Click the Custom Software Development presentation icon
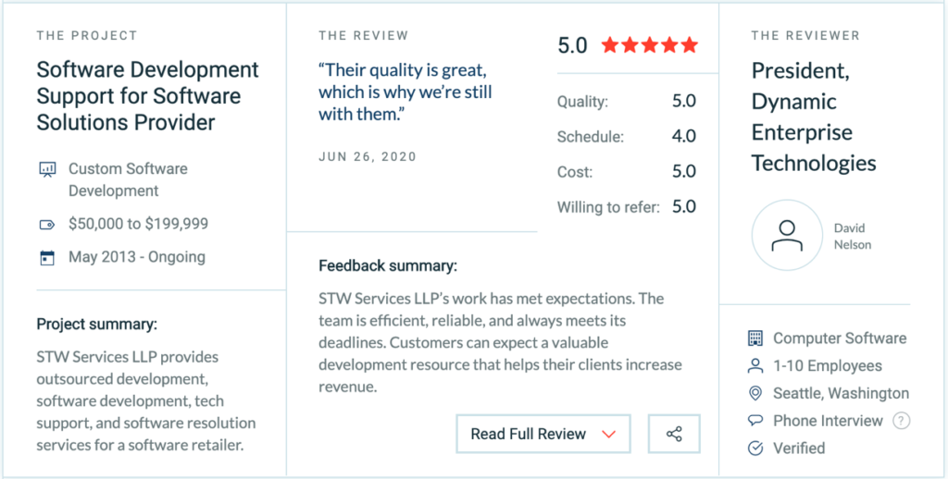948x479 pixels. (x=47, y=169)
